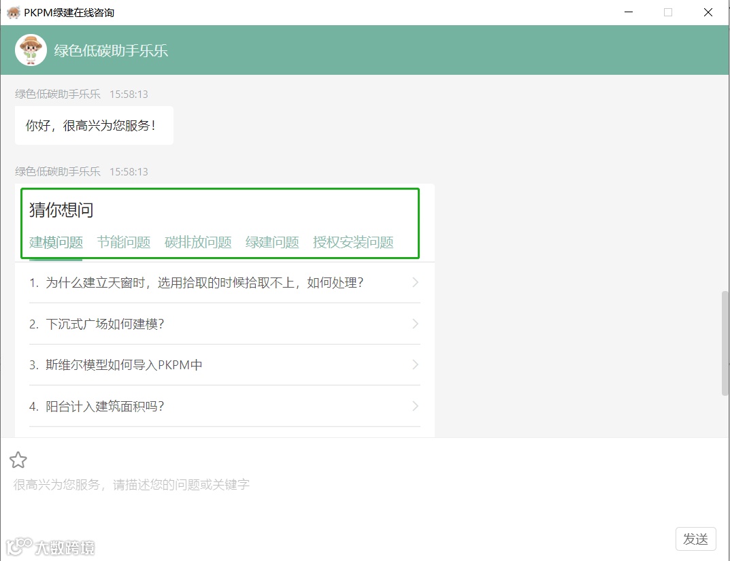Viewport: 730px width, 561px height.
Task: Click the first 15:58:13 timestamp above the greeting
Action: click(129, 95)
